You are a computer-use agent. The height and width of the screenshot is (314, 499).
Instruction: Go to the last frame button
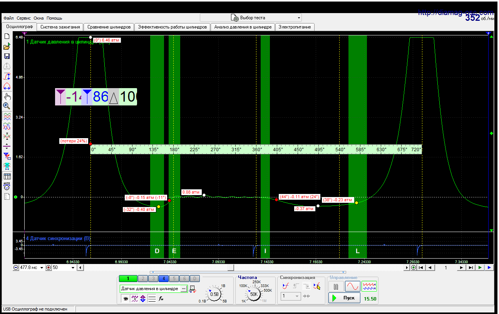[x=471, y=267]
